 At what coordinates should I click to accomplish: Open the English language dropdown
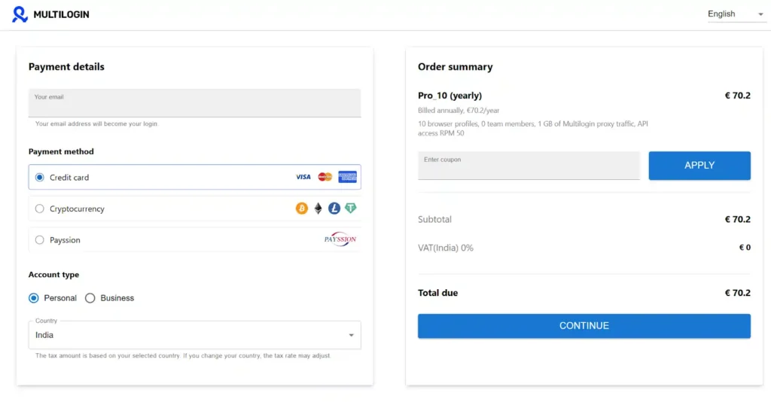click(x=736, y=14)
